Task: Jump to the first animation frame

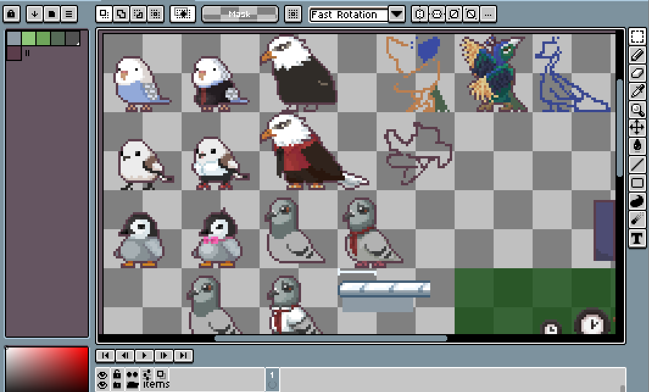Action: click(x=105, y=355)
